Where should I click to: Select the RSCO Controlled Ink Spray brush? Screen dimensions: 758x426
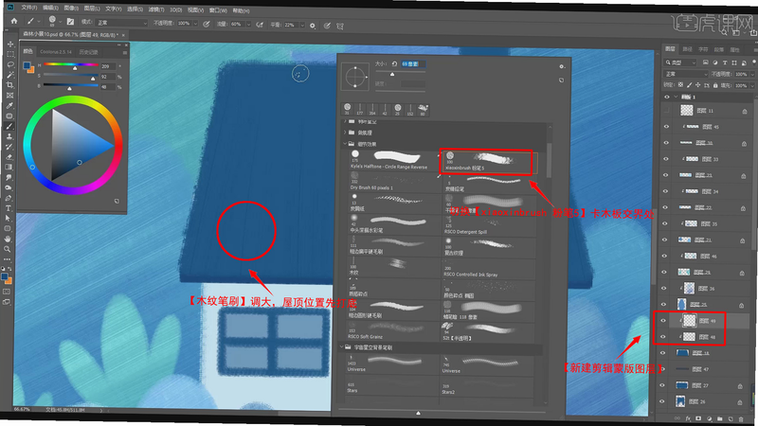coord(488,268)
